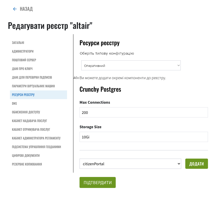Image resolution: width=222 pixels, height=202 pixels.
Task: Confirm changes with ПІДТВЕРДИТИ button
Action: [x=98, y=182]
